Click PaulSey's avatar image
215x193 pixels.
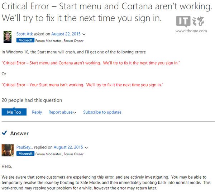click(8, 150)
